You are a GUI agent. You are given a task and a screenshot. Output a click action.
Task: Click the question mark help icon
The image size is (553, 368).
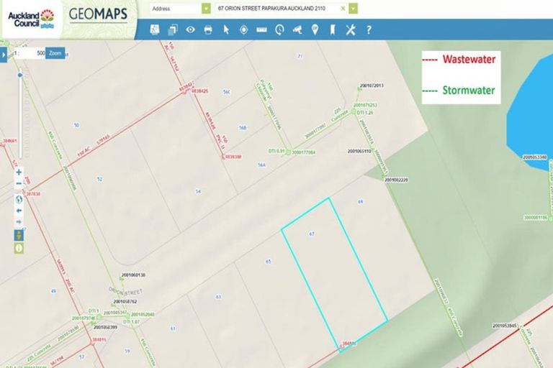click(369, 29)
